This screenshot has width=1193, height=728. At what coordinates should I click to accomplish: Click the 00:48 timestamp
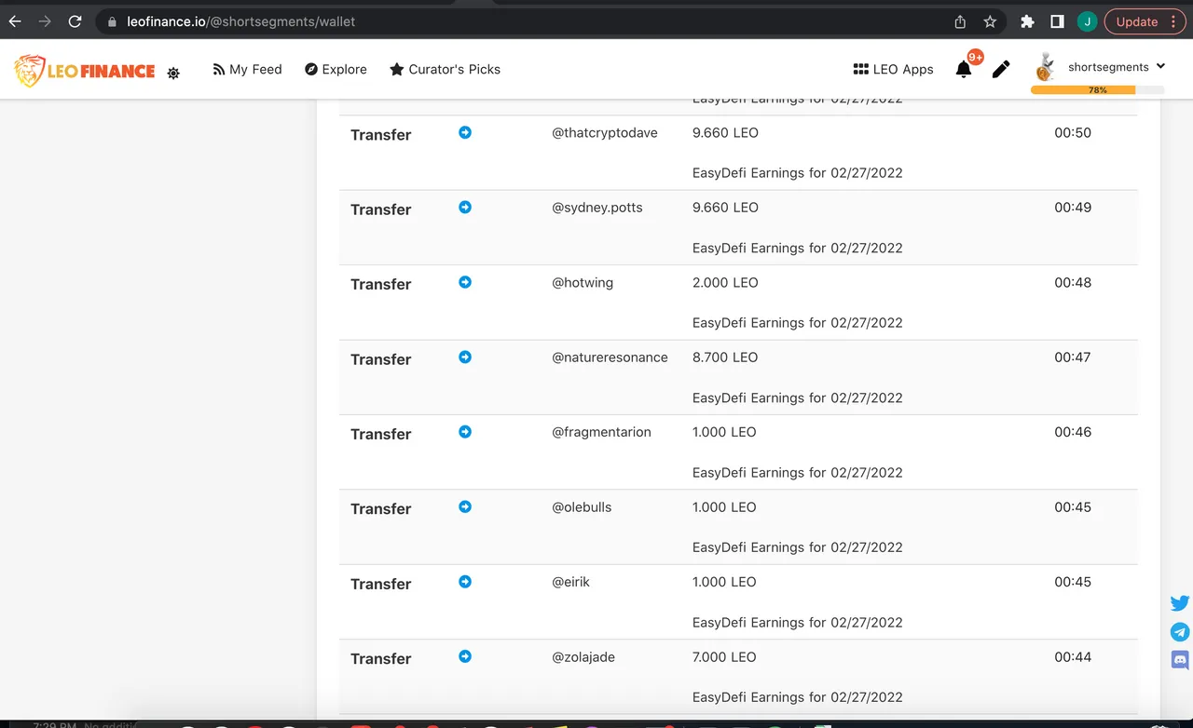tap(1073, 282)
